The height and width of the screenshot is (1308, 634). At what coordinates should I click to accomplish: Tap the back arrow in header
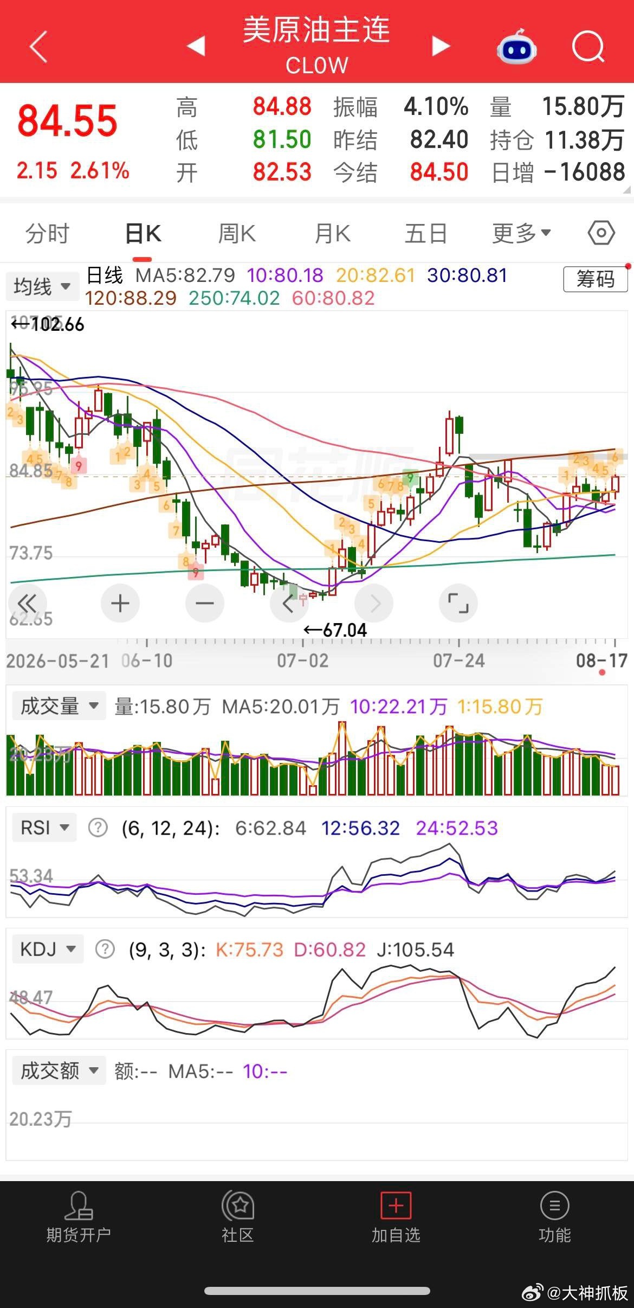click(x=38, y=47)
